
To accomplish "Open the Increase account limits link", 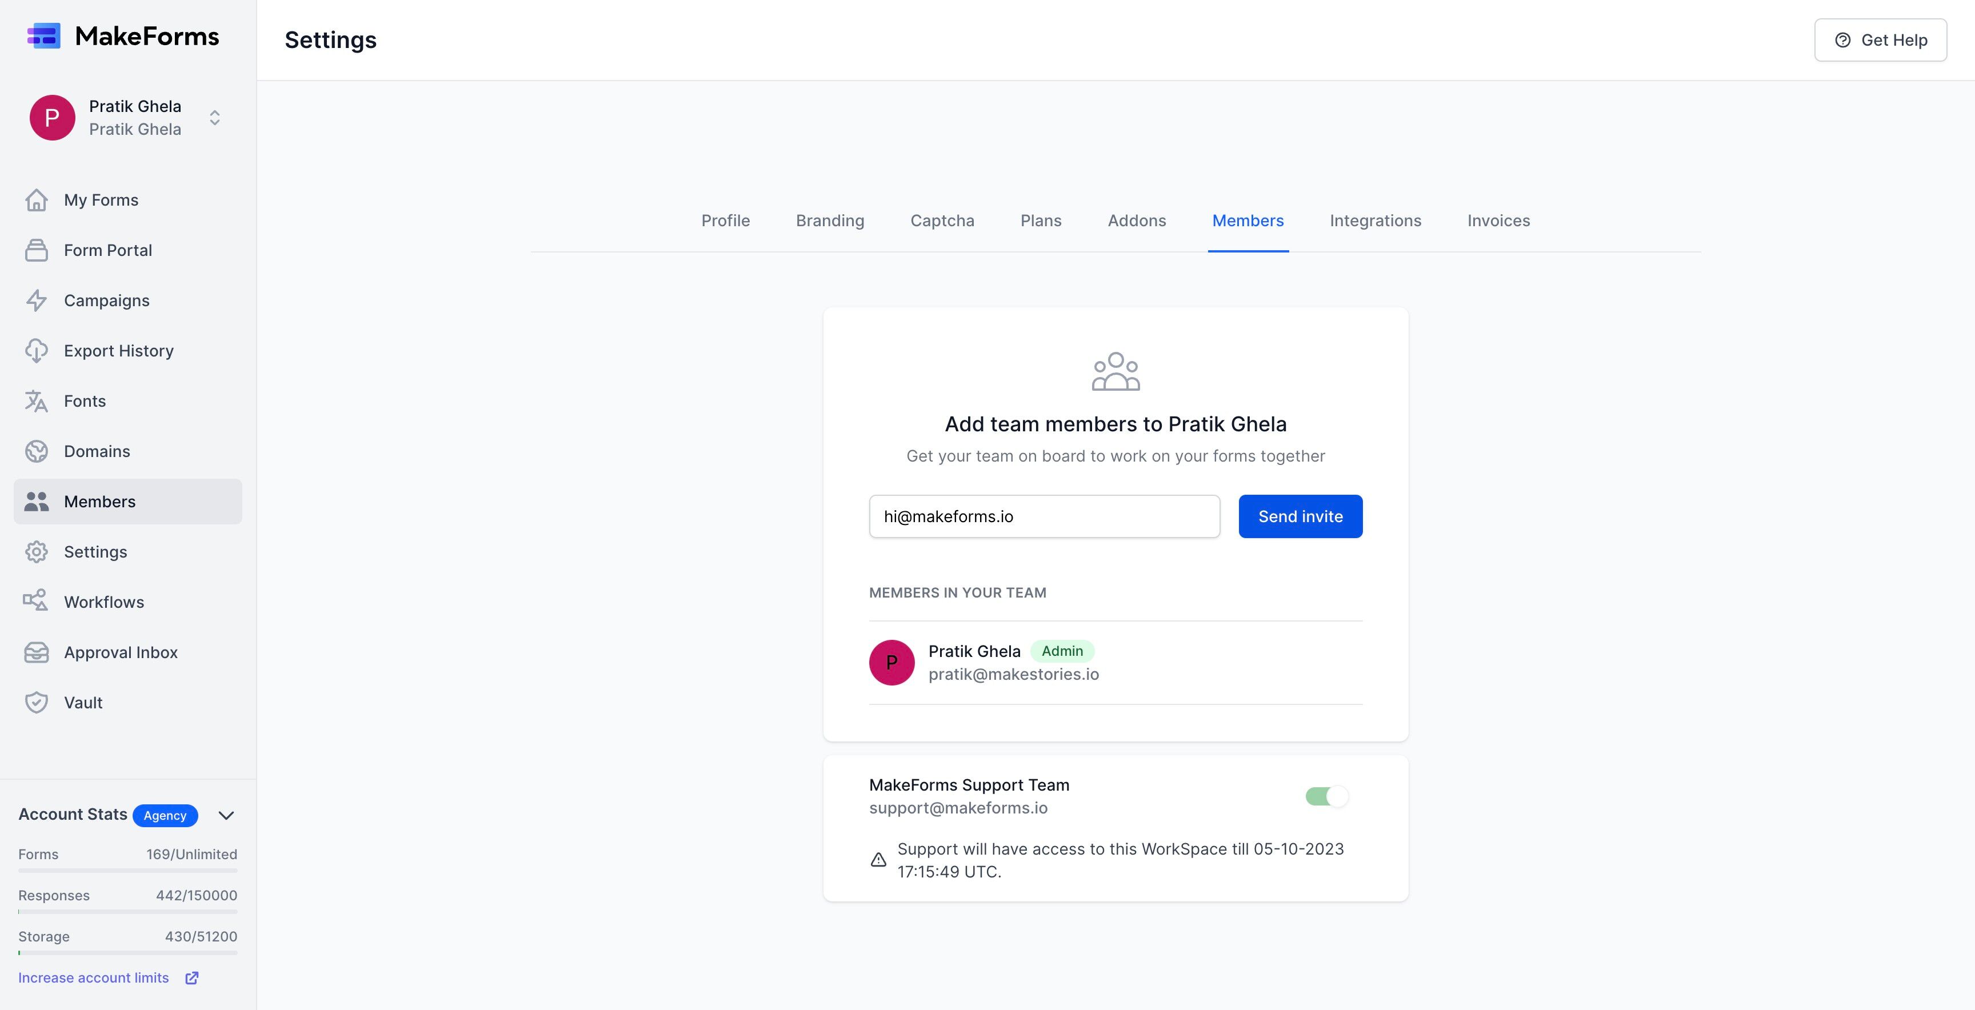I will click(94, 978).
